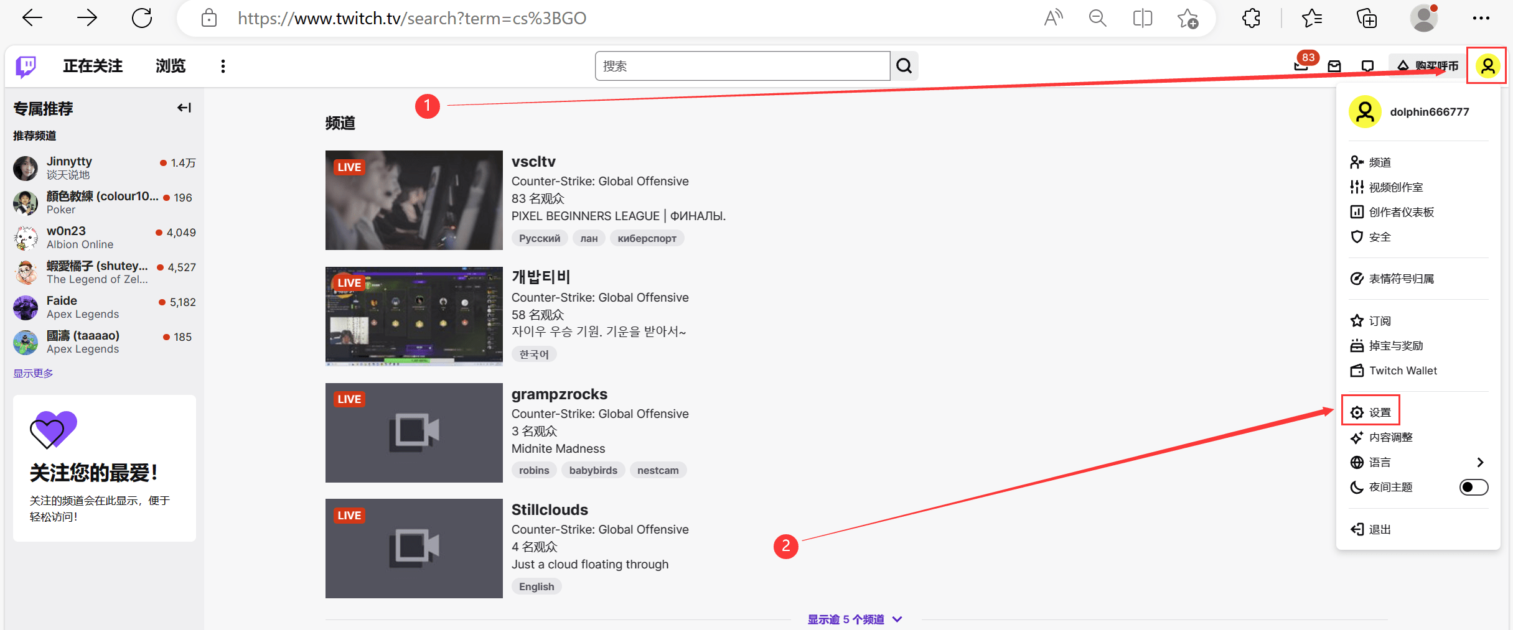Click the 显示更多 link in the sidebar
This screenshot has width=1513, height=630.
pyautogui.click(x=32, y=373)
